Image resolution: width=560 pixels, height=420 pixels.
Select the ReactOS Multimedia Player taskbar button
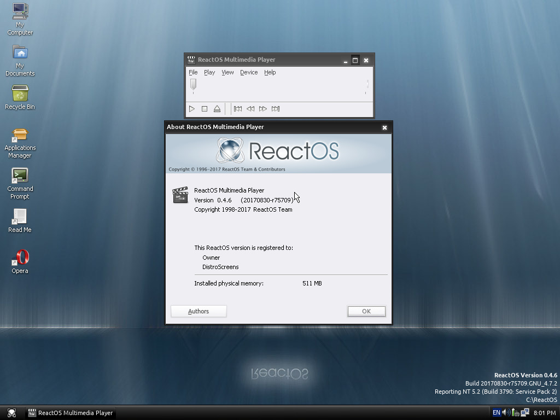point(70,413)
